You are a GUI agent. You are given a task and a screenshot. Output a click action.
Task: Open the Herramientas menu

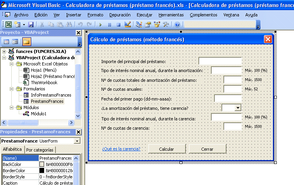coord(171,15)
